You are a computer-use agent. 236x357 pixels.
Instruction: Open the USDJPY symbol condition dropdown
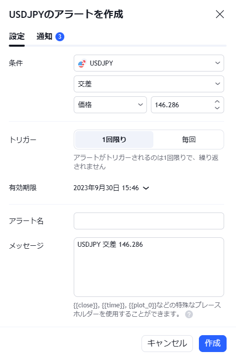click(149, 63)
